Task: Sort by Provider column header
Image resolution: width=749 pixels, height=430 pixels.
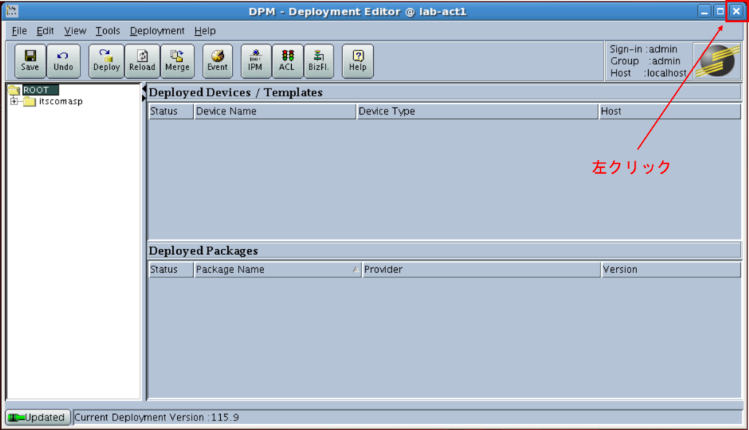Action: (x=481, y=269)
